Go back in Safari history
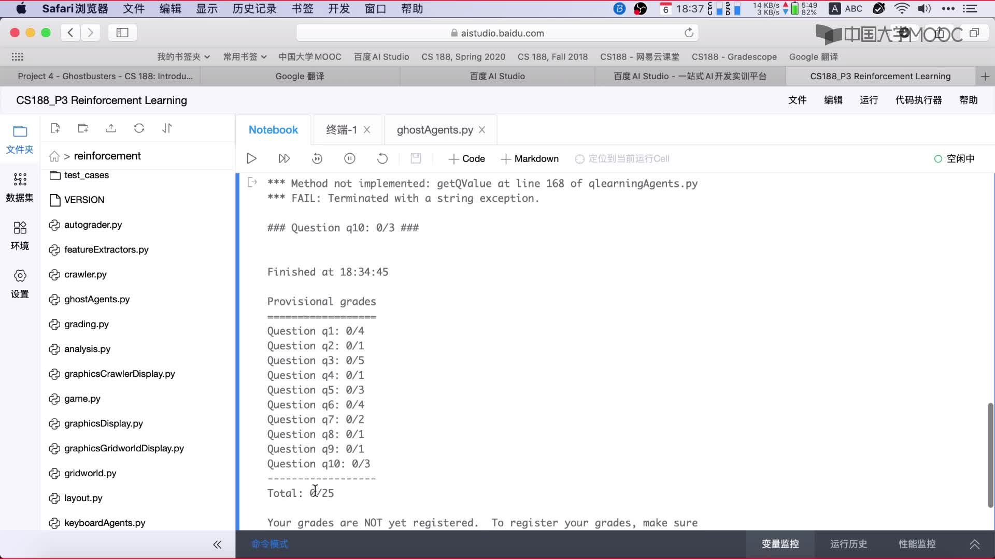The image size is (995, 559). pyautogui.click(x=70, y=33)
